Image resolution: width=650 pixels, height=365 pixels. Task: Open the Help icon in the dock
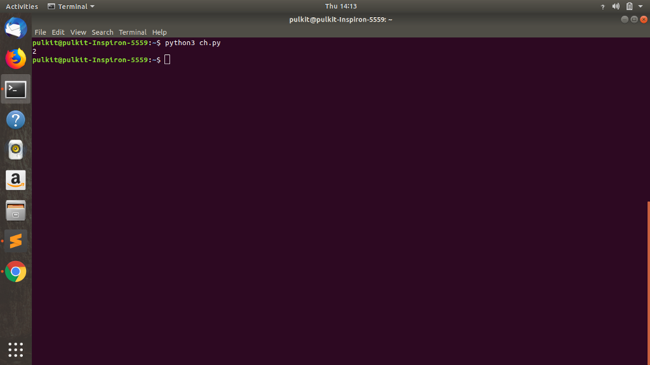[16, 120]
